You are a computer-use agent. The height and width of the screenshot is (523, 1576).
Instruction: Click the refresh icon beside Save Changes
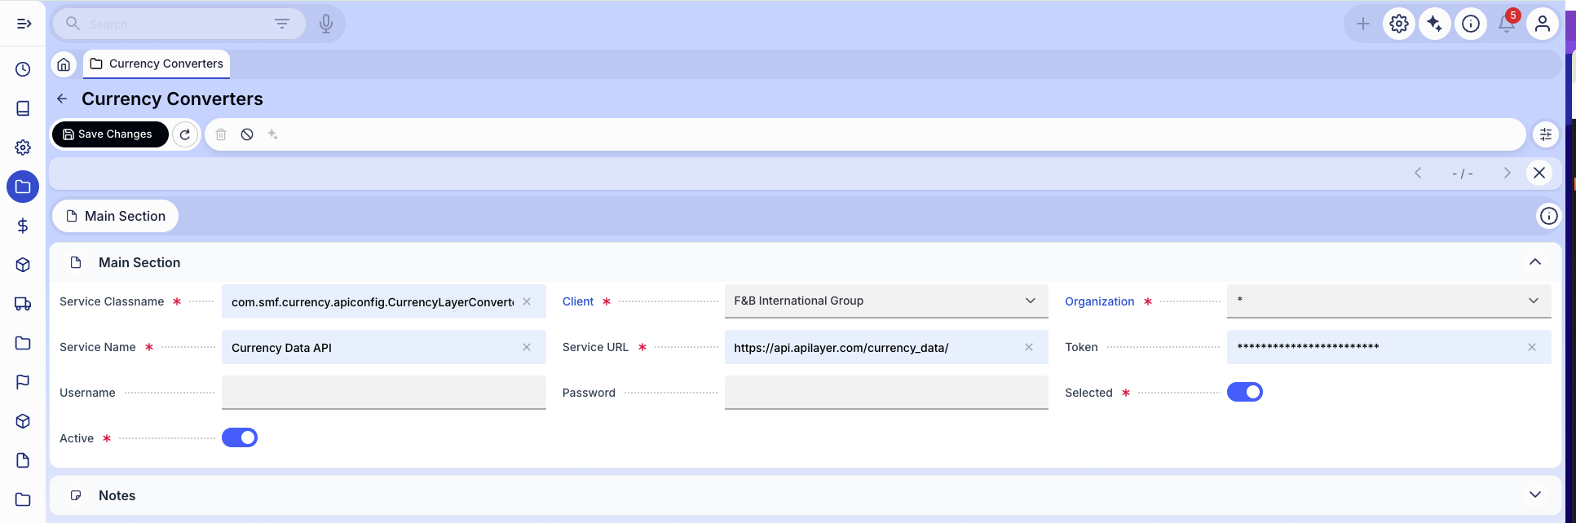185,134
